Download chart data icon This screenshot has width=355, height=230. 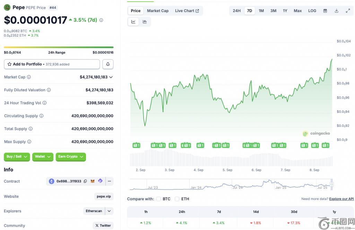point(336,11)
